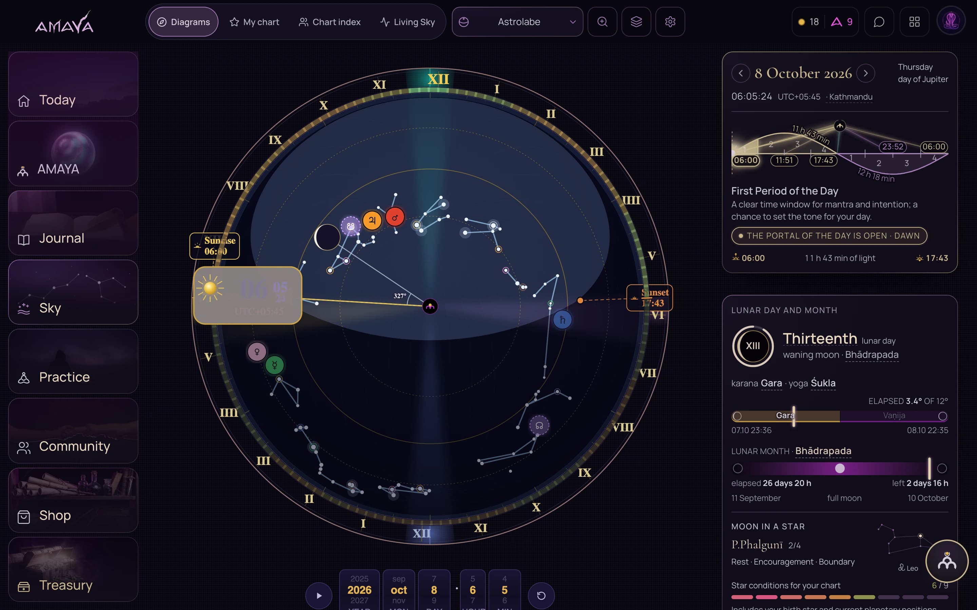Viewport: 977px width, 610px height.
Task: Click the triangle points showing 9
Action: coord(841,22)
